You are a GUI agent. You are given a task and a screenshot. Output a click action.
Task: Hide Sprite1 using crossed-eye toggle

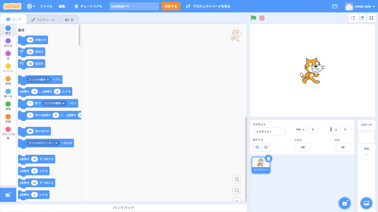[x=265, y=147]
